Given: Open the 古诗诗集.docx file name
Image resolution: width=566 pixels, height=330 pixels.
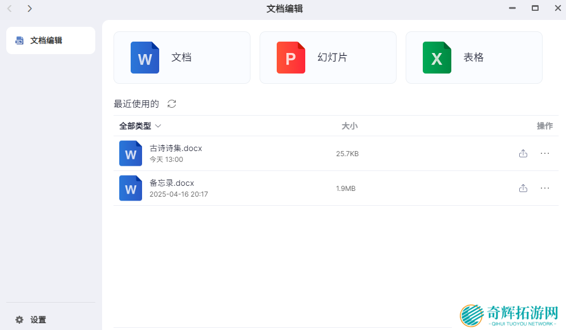Looking at the screenshot, I should pyautogui.click(x=176, y=148).
